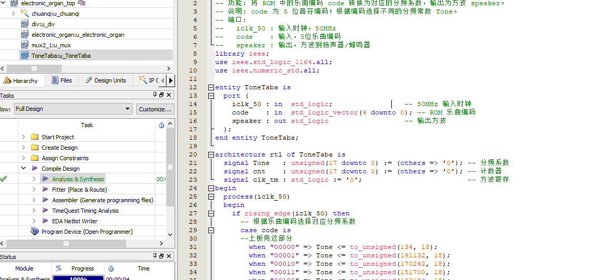The image size is (598, 280).
Task: Float the Tasks panel window
Action: pyautogui.click(x=161, y=95)
